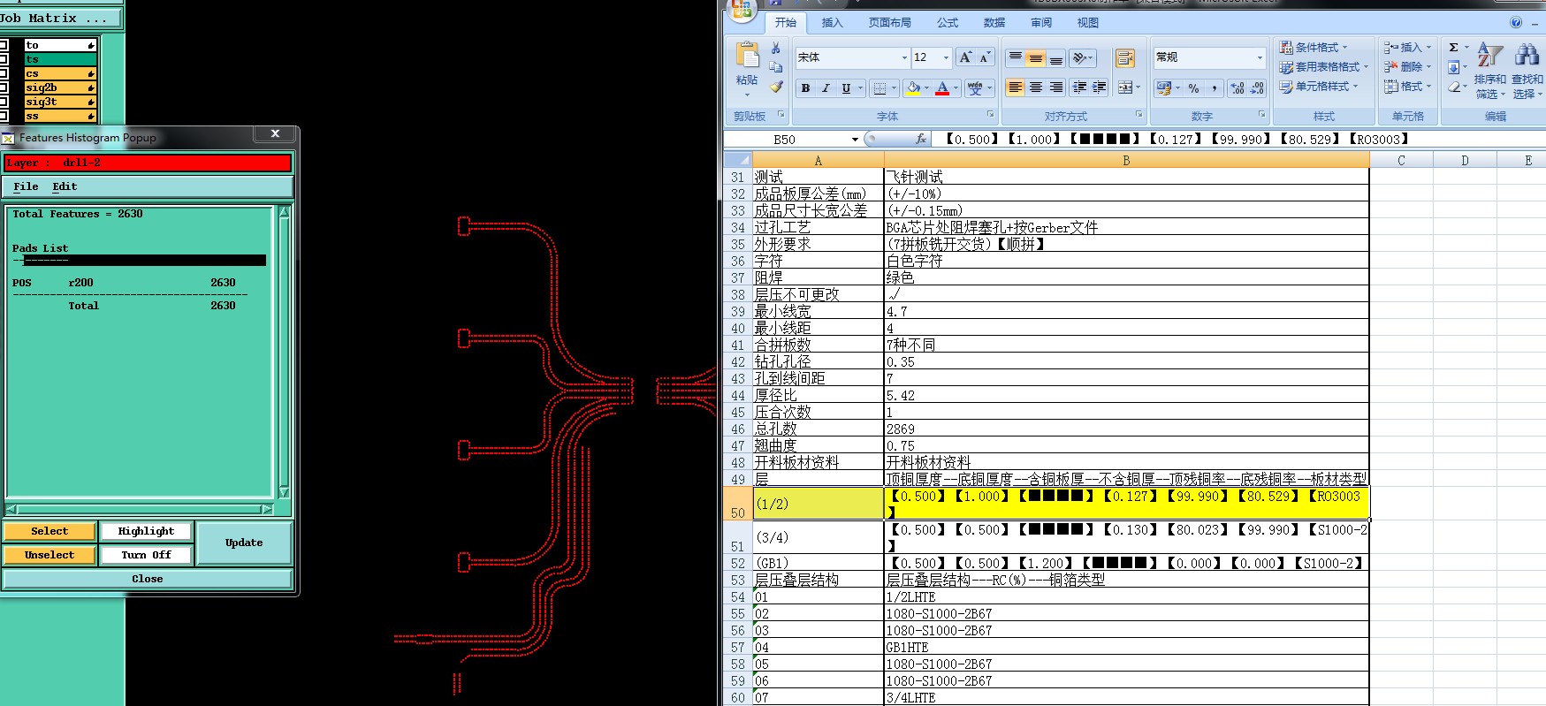The image size is (1546, 706).
Task: Align text right in Excel
Action: [x=1055, y=87]
